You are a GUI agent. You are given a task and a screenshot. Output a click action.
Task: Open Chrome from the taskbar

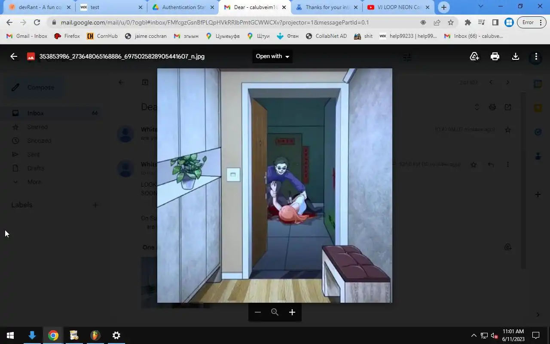coord(53,335)
